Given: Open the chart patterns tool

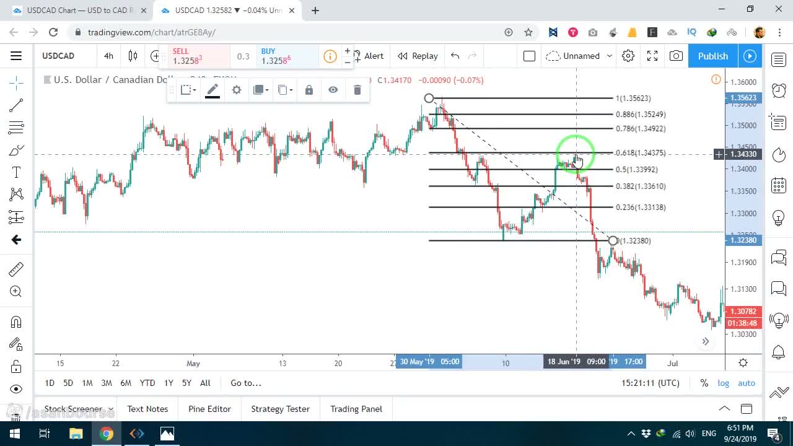Looking at the screenshot, I should 16,195.
